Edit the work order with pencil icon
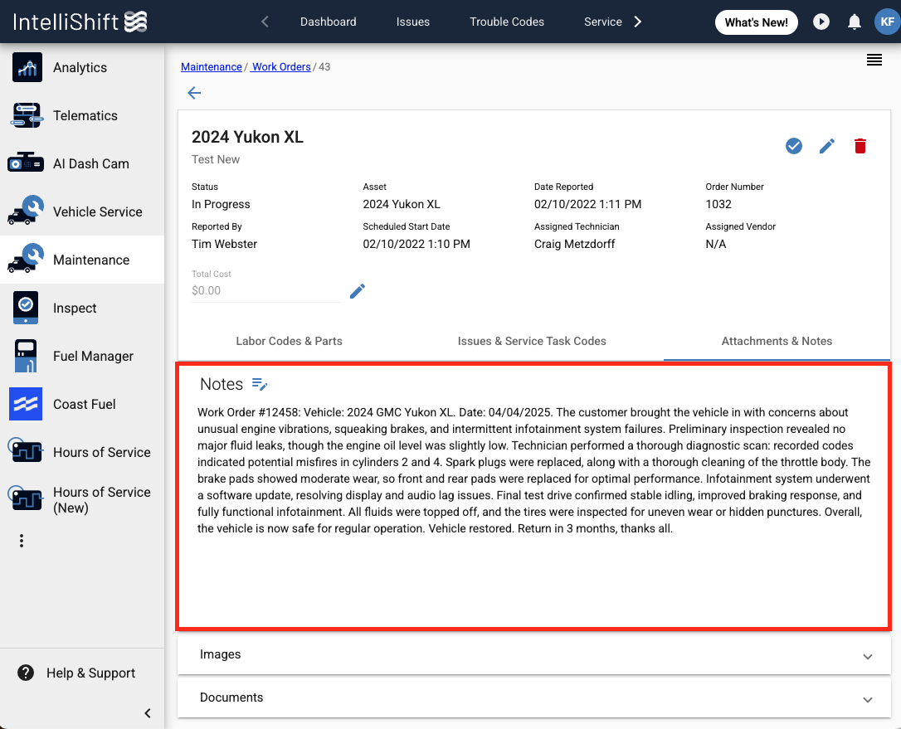 (827, 146)
